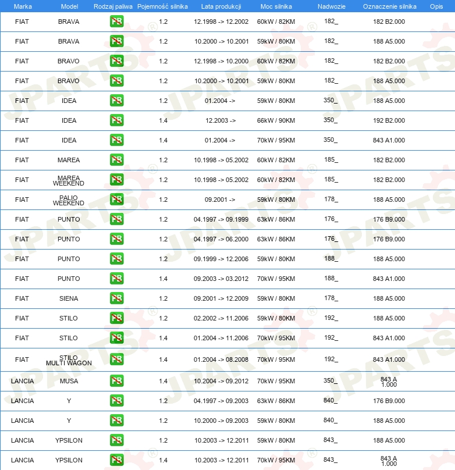Click engine code 192 B2.000

pyautogui.click(x=389, y=120)
